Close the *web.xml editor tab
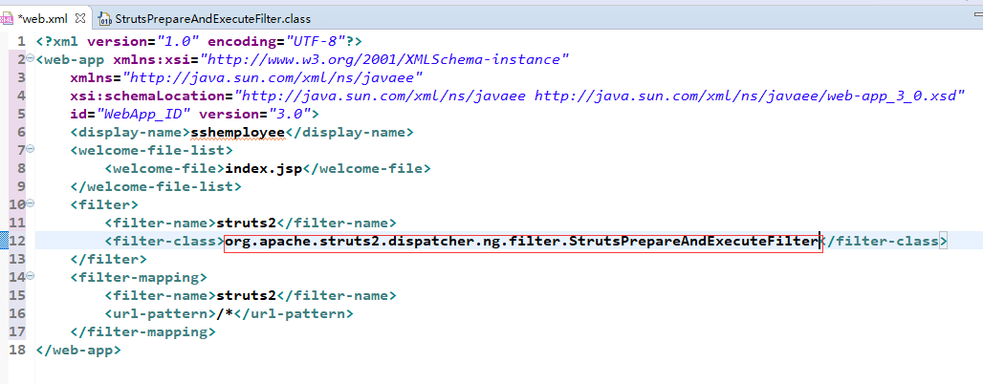 pos(79,19)
